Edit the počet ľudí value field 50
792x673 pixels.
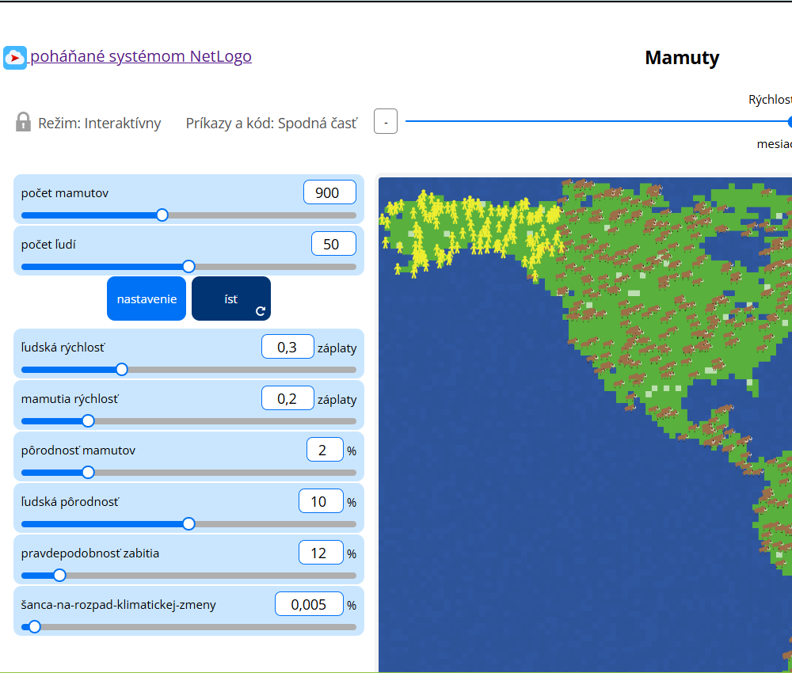tap(333, 245)
